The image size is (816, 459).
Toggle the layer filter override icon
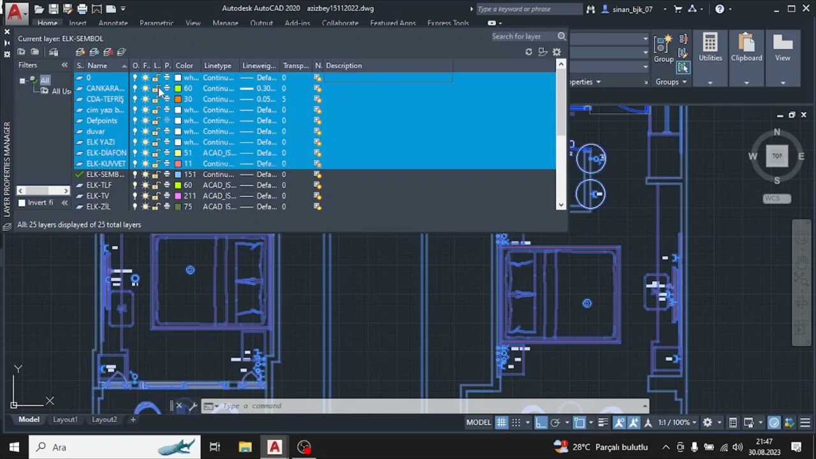pos(543,52)
